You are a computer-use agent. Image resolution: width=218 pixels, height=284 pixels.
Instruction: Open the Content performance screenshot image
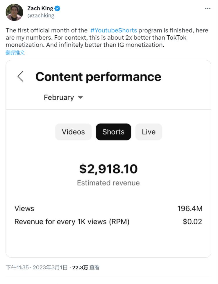[x=108, y=159]
